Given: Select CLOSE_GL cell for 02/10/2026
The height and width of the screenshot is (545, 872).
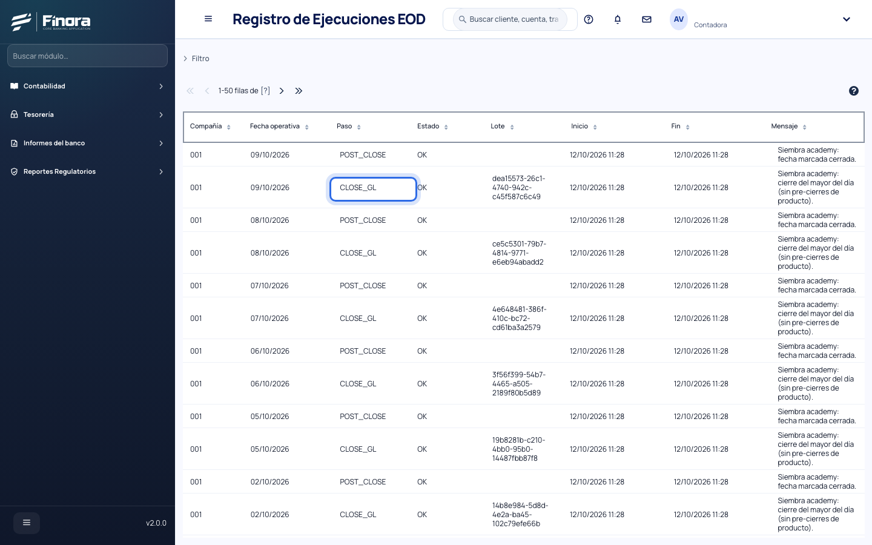Looking at the screenshot, I should [358, 515].
